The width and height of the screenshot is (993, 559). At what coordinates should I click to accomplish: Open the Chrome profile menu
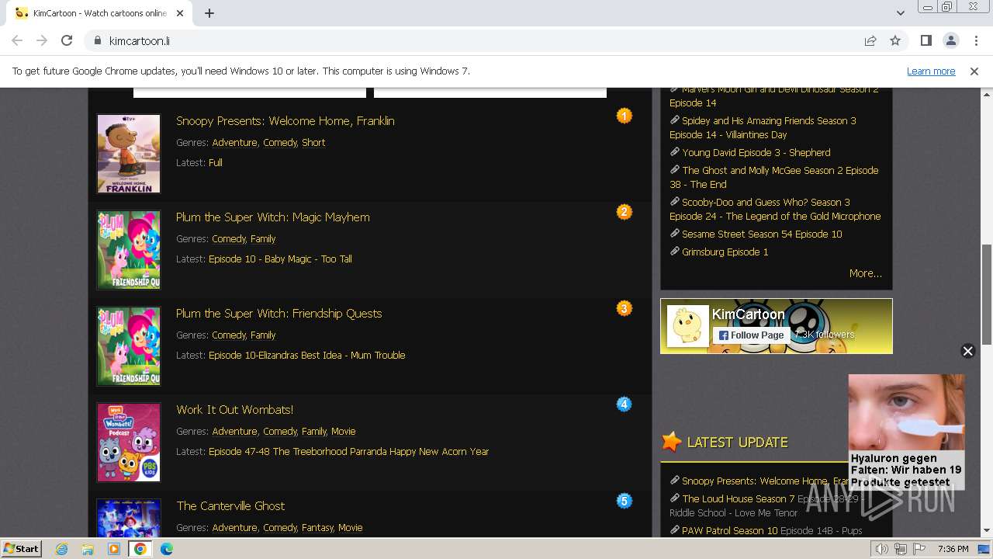[x=950, y=40]
